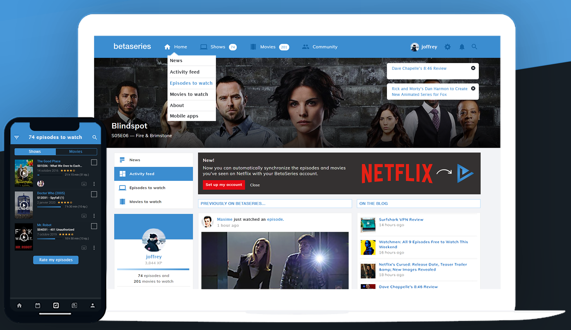Click joffrey name in profile card

pos(154,257)
